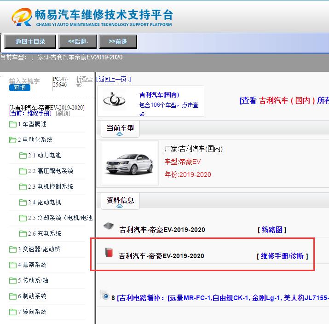
Task: Click the gray wiring diagram book icon
Action: pos(109,226)
